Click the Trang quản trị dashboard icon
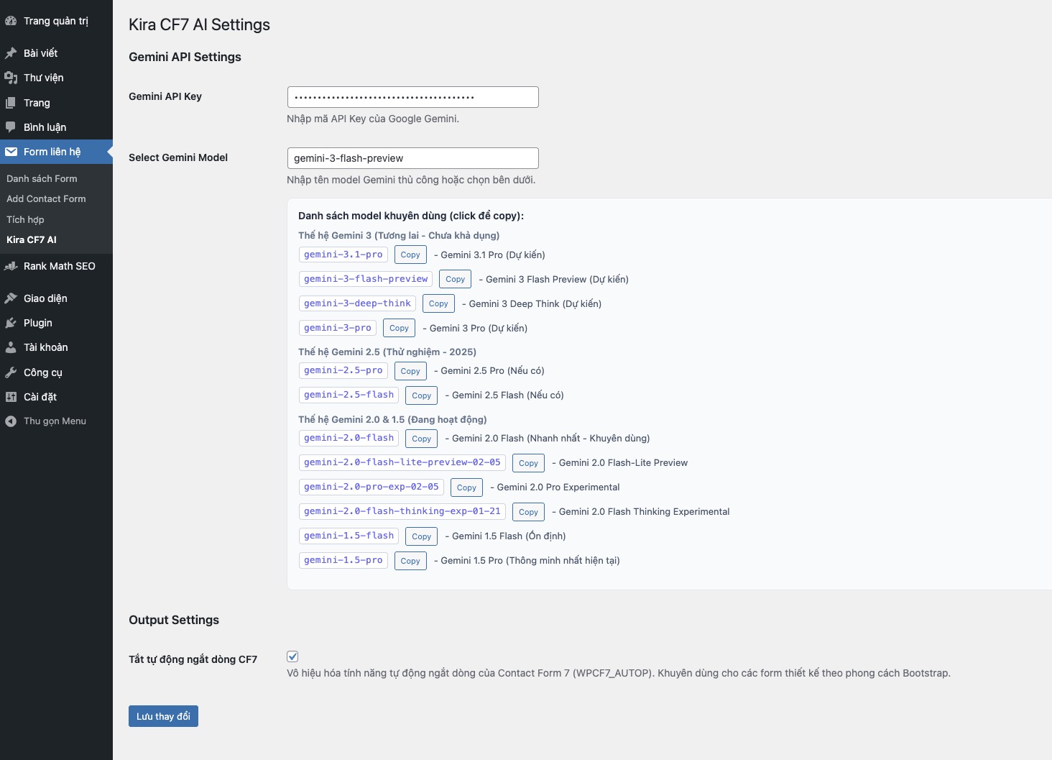The height and width of the screenshot is (760, 1052). click(x=11, y=22)
